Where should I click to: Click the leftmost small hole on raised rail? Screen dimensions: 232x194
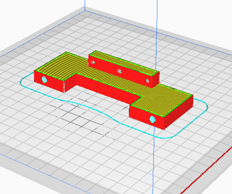coord(93,62)
